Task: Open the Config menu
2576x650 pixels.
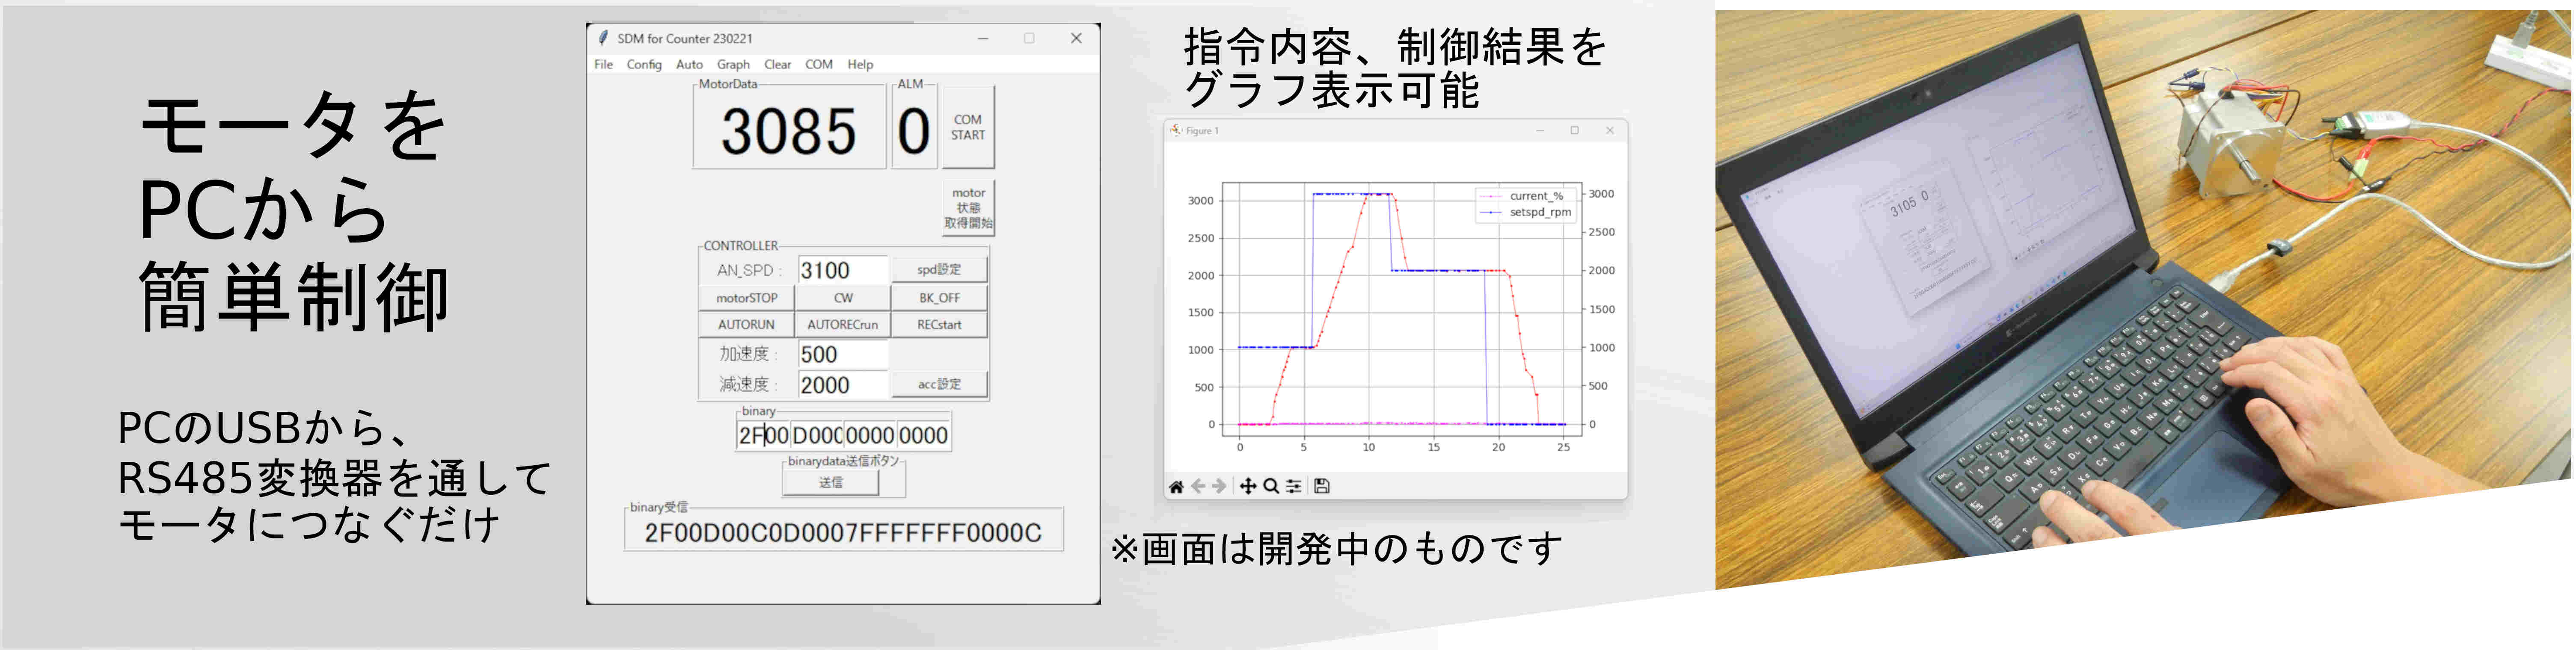Action: click(644, 64)
